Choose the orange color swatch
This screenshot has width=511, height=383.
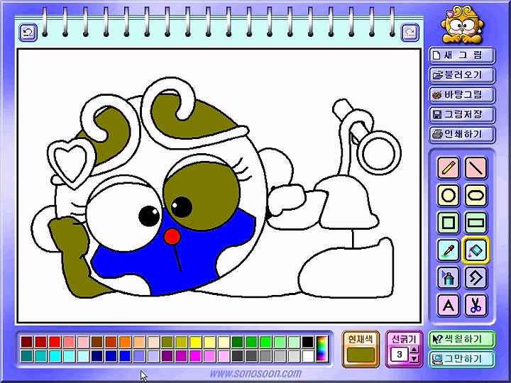[125, 342]
